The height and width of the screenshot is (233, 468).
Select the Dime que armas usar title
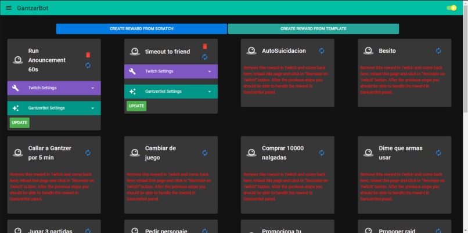(x=401, y=153)
